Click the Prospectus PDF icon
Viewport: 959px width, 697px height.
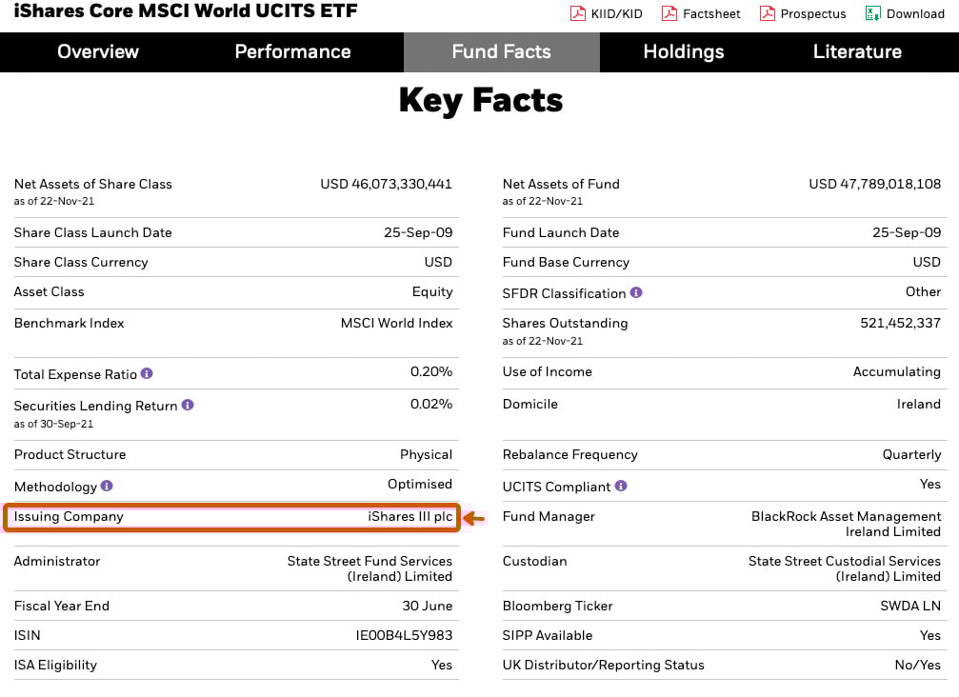[x=767, y=13]
